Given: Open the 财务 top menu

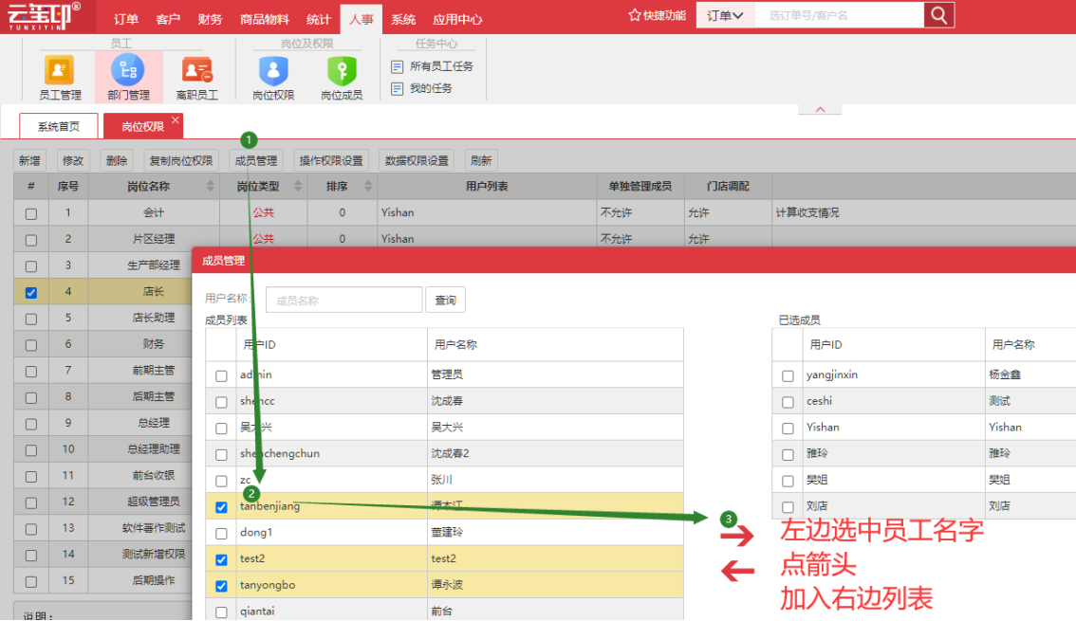Looking at the screenshot, I should 210,19.
